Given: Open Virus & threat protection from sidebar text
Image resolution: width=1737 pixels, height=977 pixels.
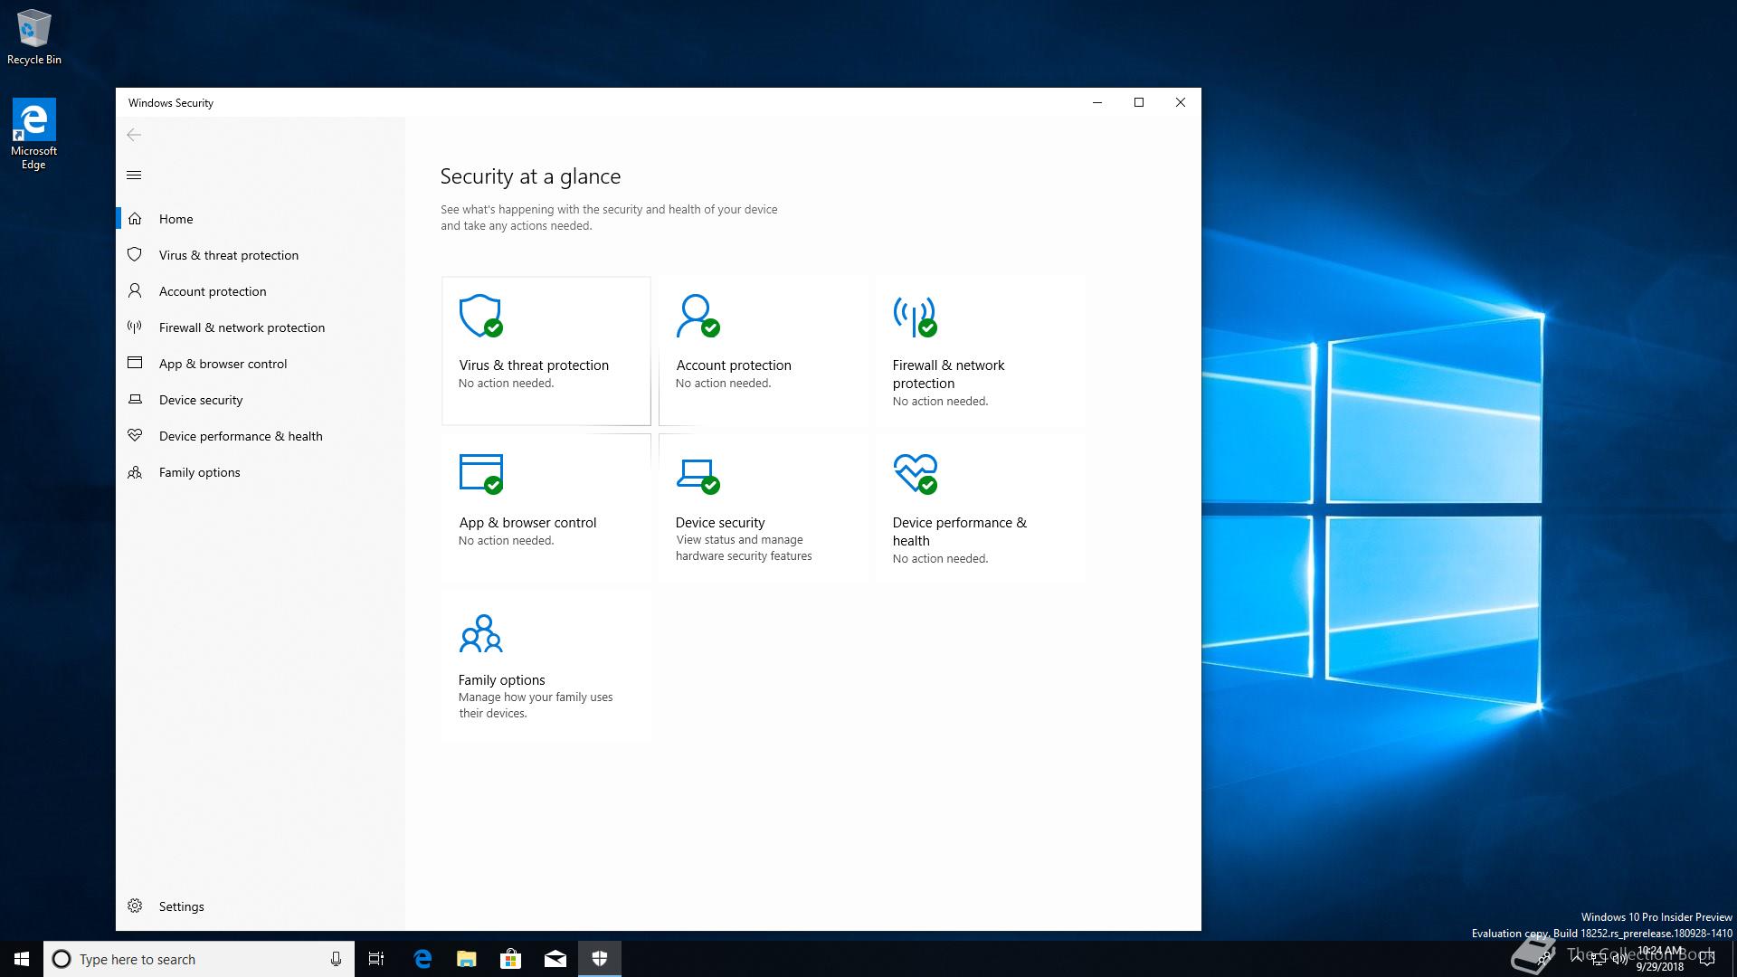Looking at the screenshot, I should [x=229, y=255].
